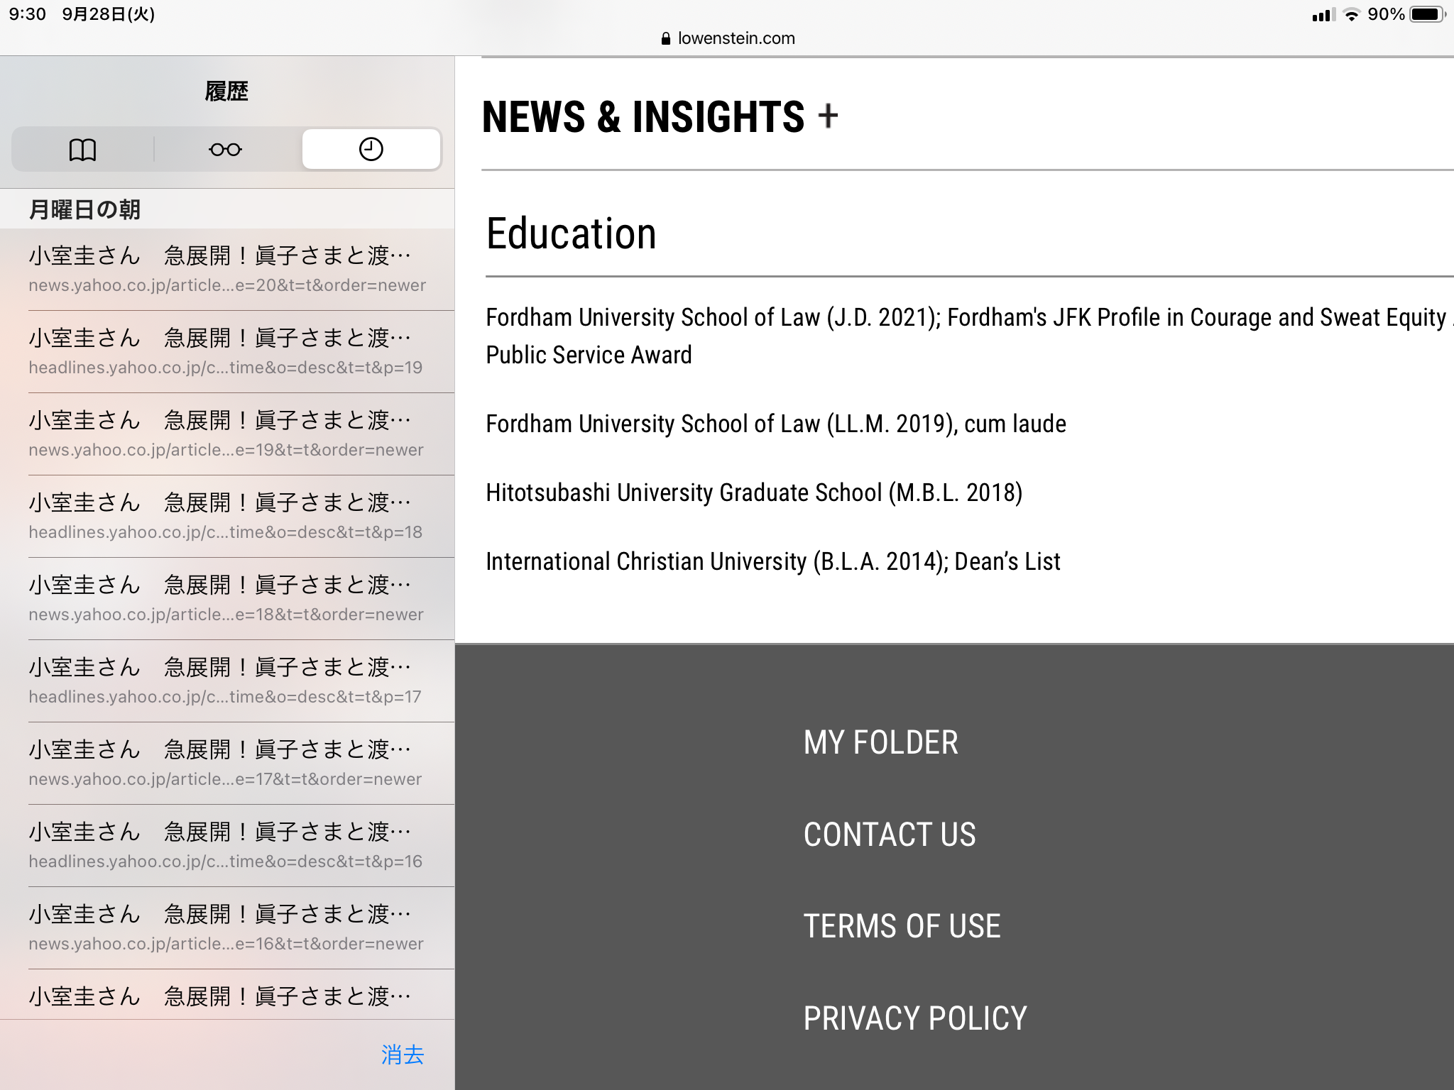Tap the battery icon in status bar
This screenshot has height=1090, width=1454.
[1427, 14]
